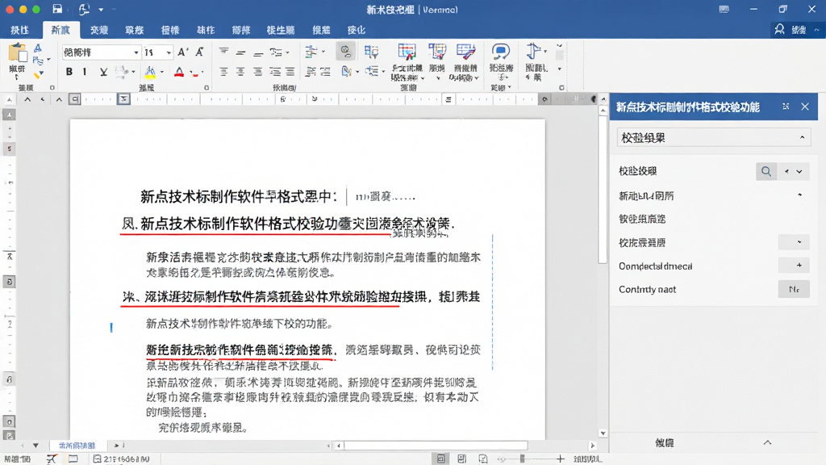Click the vertical scrollbar thumb
Screen dimensions: 826x465
tap(603, 190)
